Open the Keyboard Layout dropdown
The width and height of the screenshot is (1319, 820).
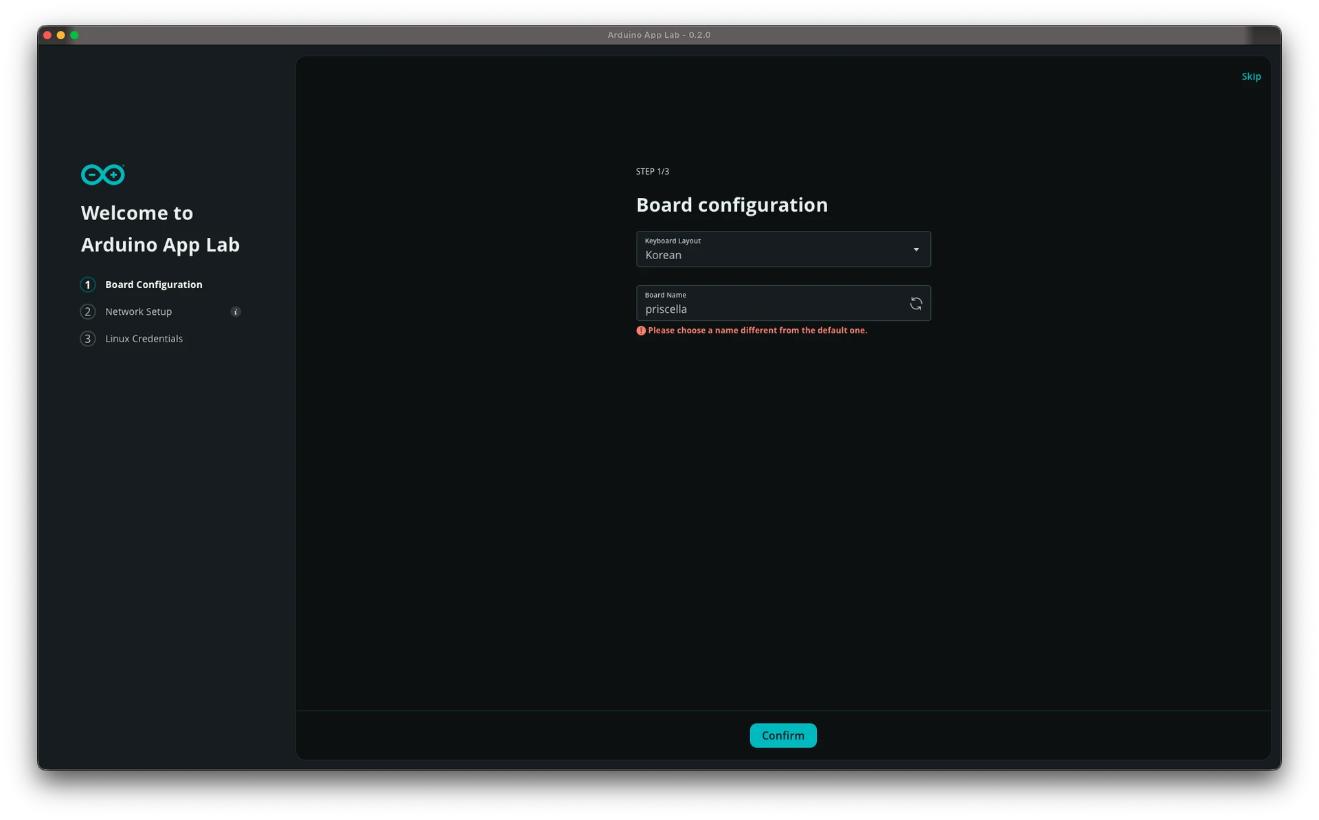point(783,250)
